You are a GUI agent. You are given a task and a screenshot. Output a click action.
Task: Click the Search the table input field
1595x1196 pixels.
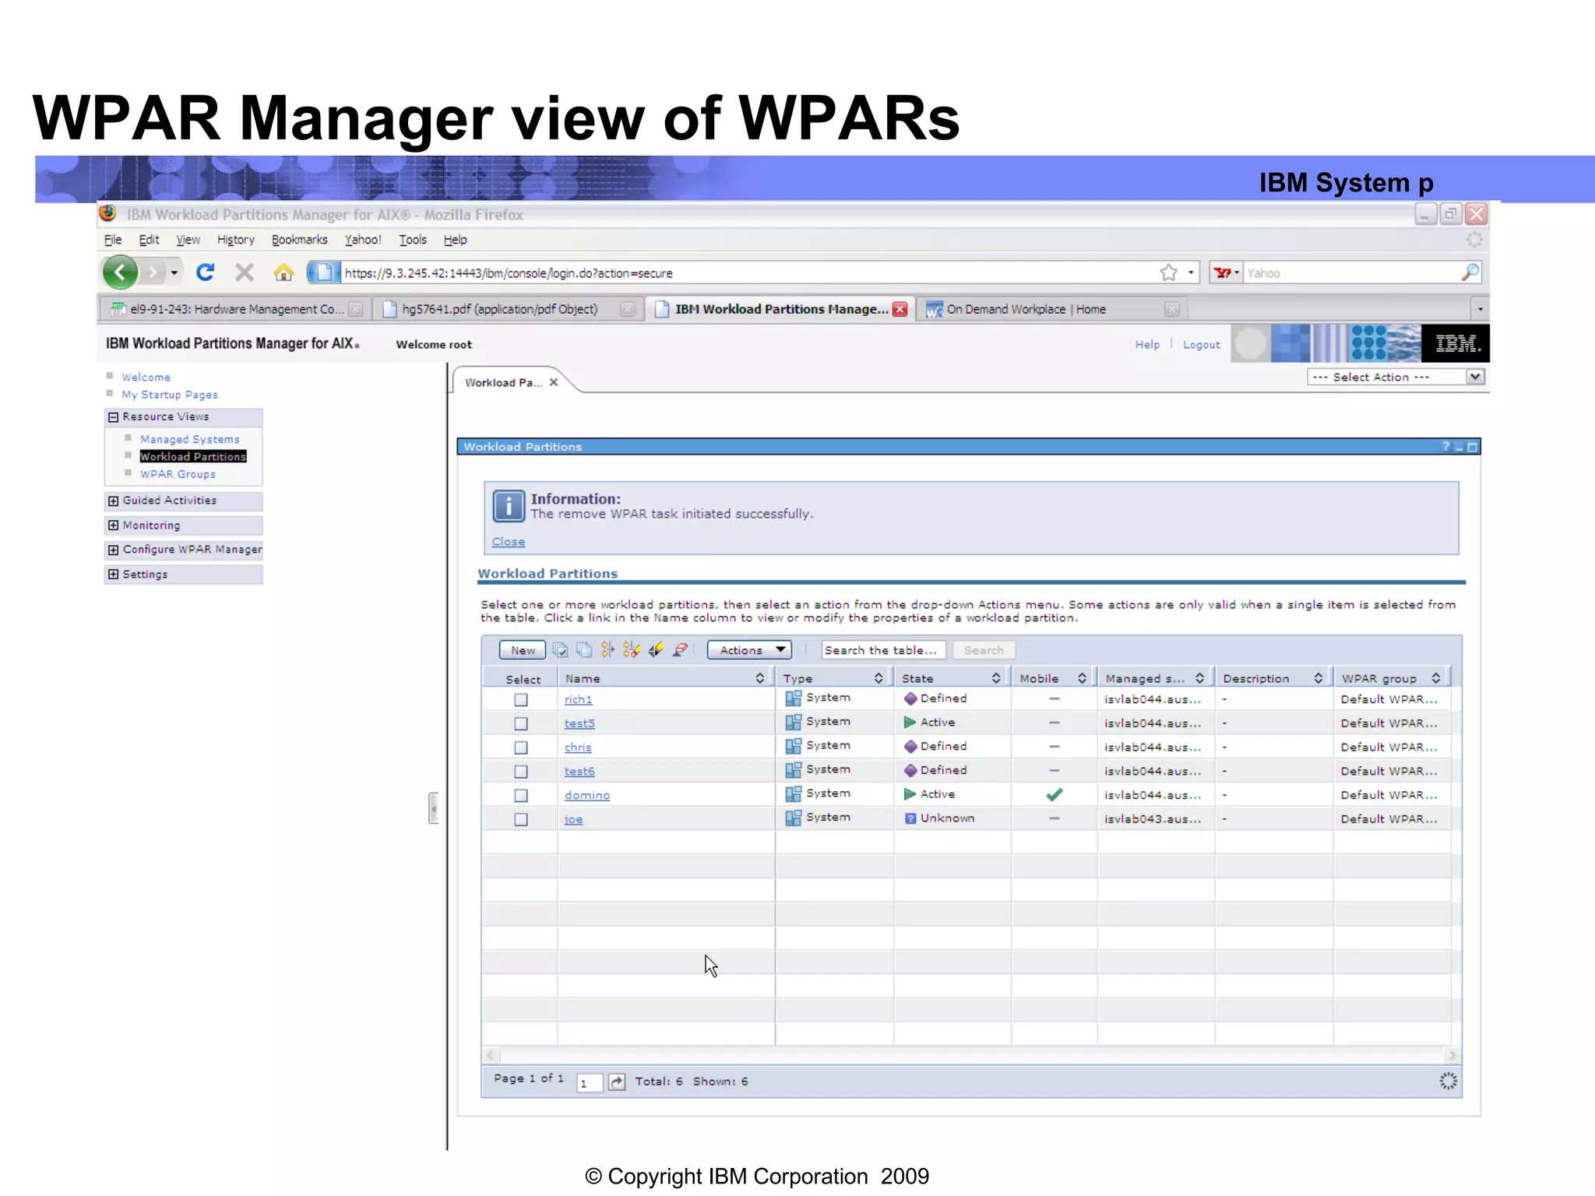tap(884, 650)
